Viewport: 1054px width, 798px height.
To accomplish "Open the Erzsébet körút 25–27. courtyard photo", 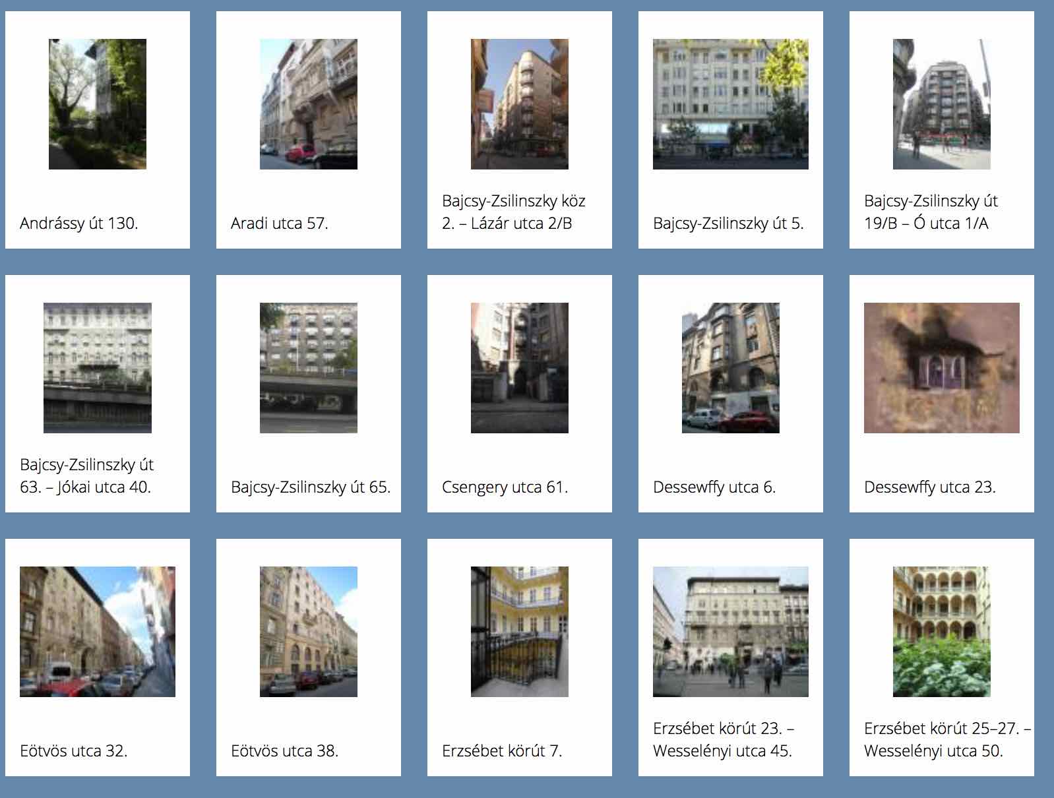I will coord(942,632).
